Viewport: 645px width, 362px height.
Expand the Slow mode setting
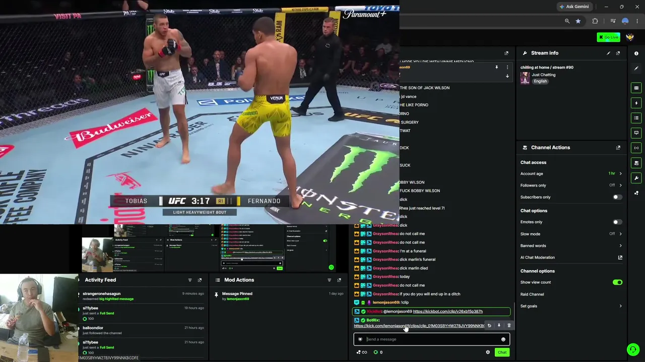[571, 234]
